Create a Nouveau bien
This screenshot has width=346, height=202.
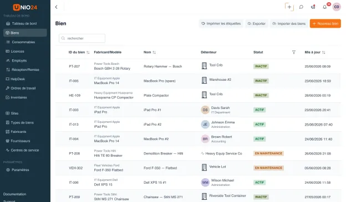point(325,24)
